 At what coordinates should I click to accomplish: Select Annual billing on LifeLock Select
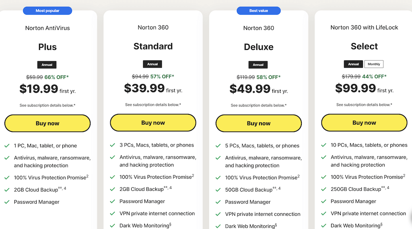(x=353, y=64)
